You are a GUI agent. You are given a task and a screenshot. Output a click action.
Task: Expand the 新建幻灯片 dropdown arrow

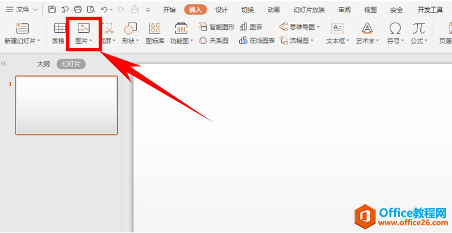coord(39,41)
